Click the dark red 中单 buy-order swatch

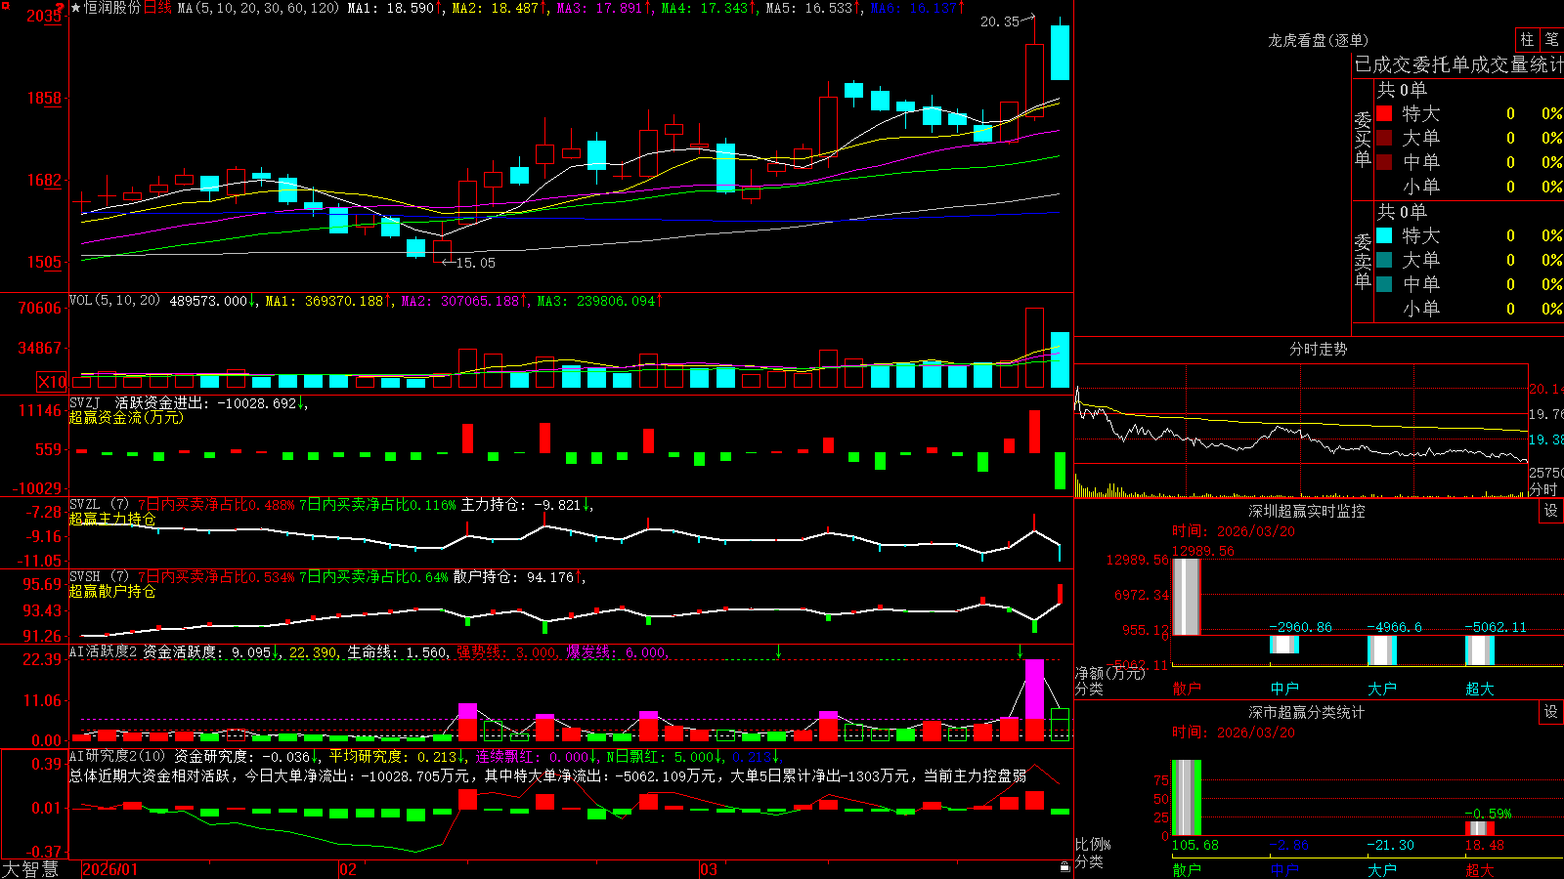(1384, 162)
